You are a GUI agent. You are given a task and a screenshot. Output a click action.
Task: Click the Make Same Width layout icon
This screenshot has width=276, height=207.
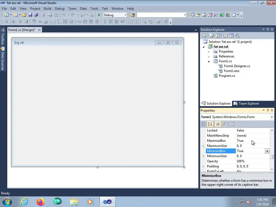[x=54, y=22]
